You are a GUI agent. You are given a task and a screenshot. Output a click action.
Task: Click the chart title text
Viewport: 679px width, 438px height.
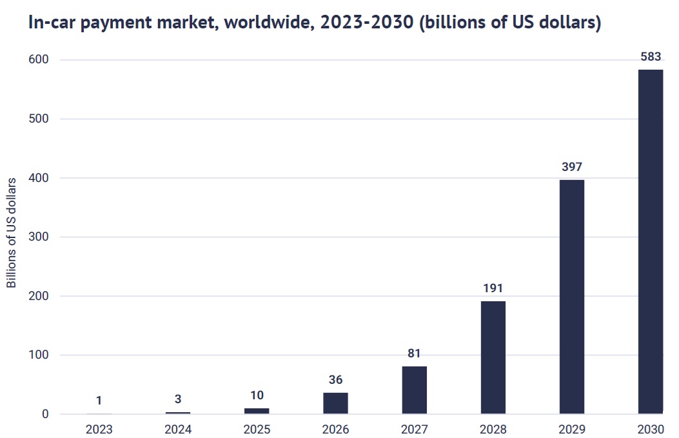(315, 23)
